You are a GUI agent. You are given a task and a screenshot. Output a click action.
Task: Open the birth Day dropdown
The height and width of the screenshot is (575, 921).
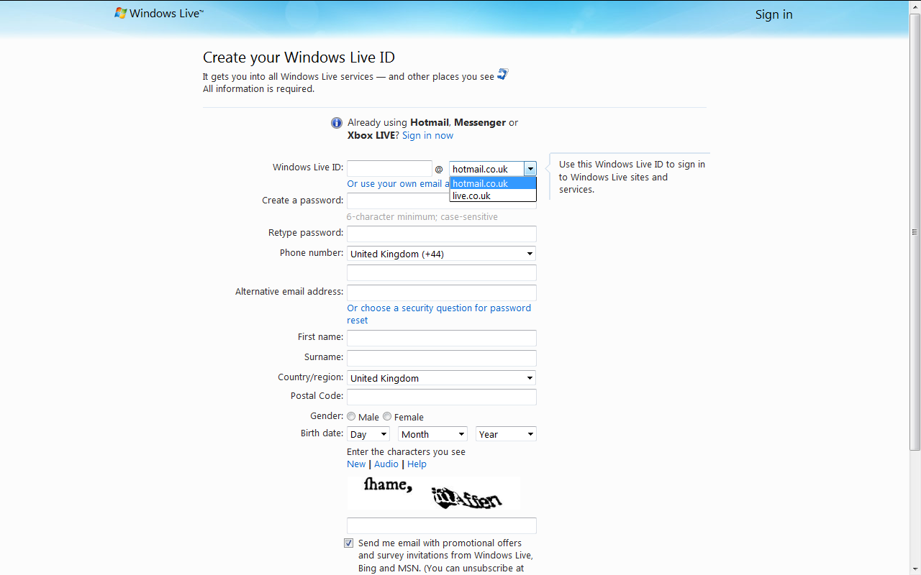pos(368,434)
